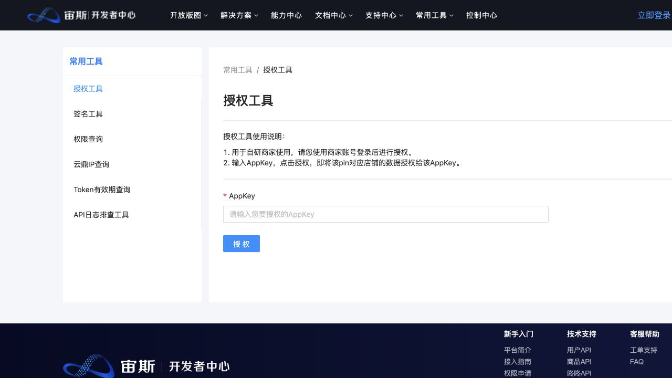The height and width of the screenshot is (378, 672).
Task: Click the 授权工具使用说明 text
Action: tap(254, 136)
